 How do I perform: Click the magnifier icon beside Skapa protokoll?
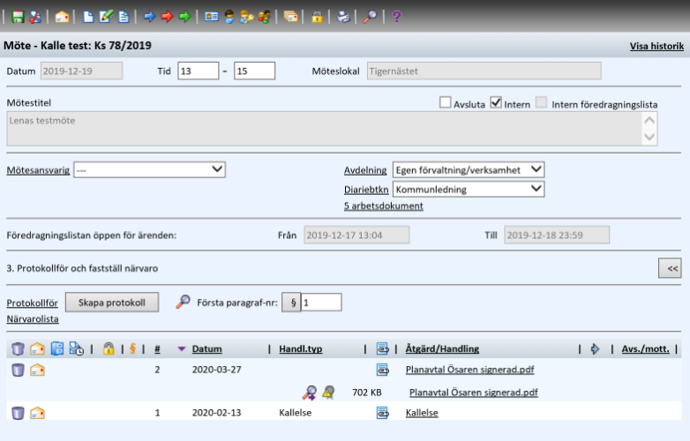point(183,302)
